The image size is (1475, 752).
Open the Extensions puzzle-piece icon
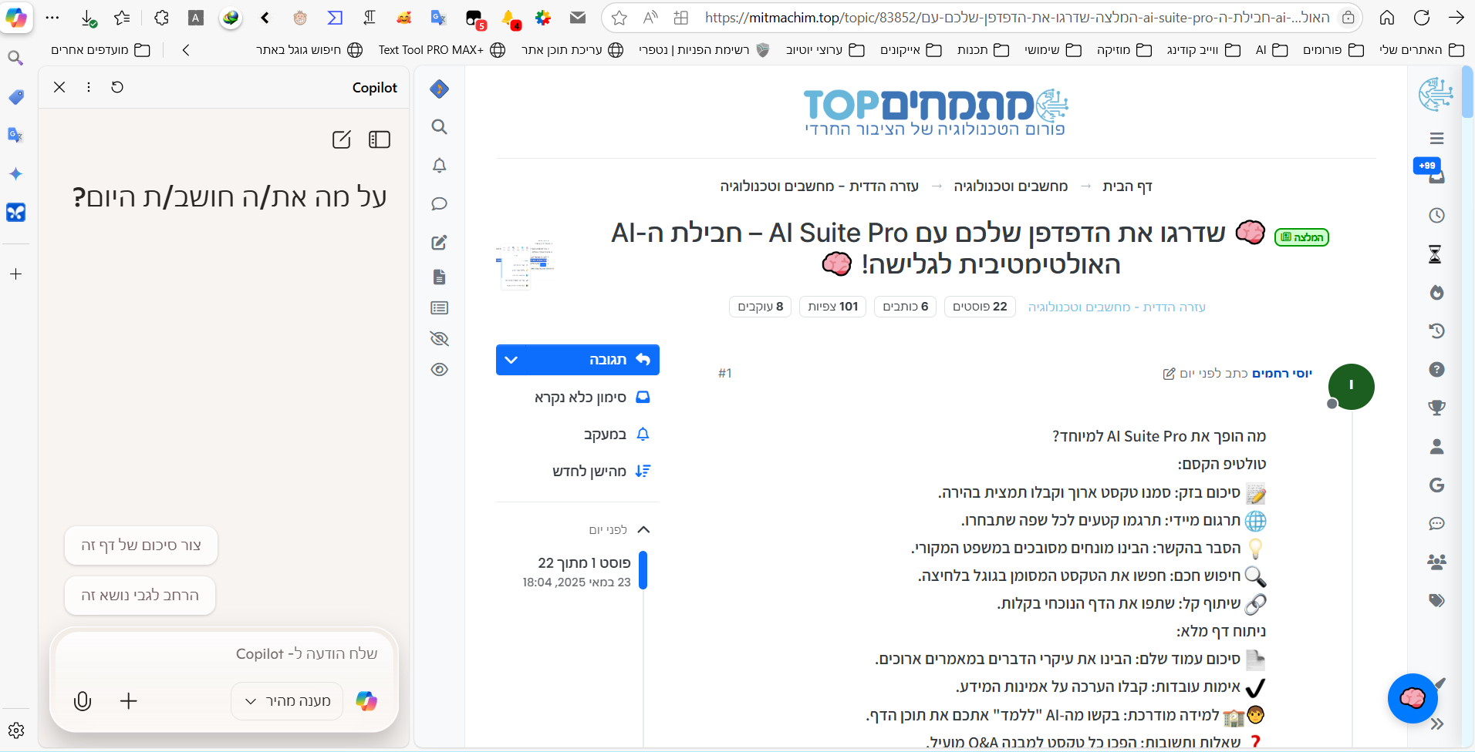pyautogui.click(x=161, y=18)
